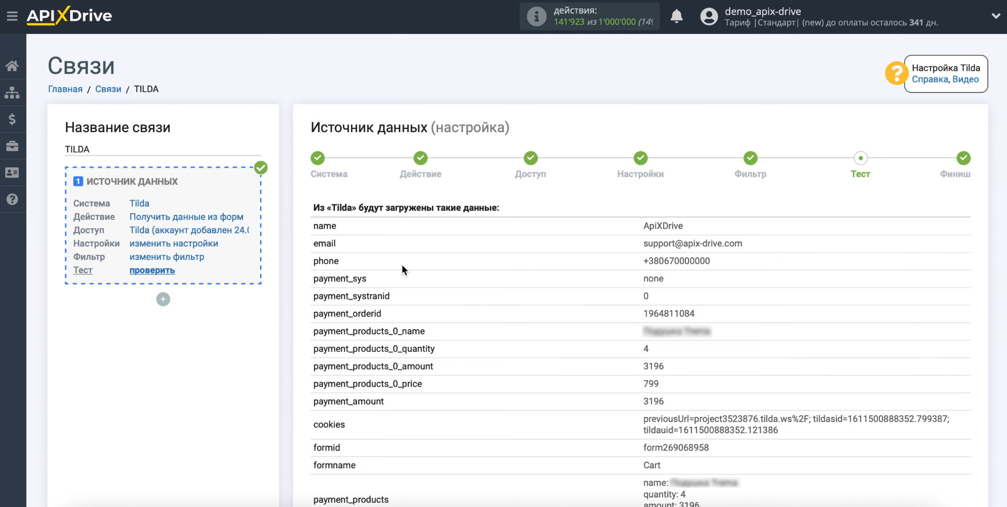Image resolution: width=1007 pixels, height=507 pixels.
Task: Expand the account dropdown arrow
Action: pyautogui.click(x=995, y=16)
